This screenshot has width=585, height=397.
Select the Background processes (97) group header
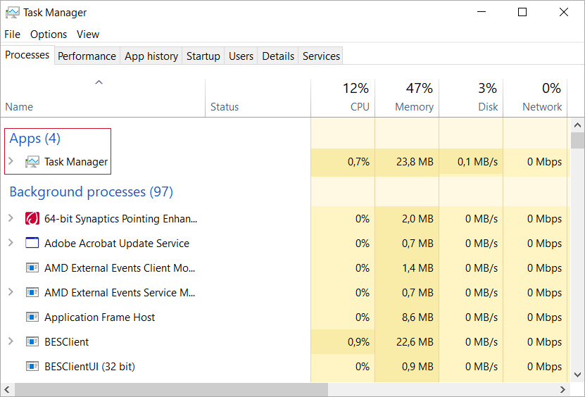pos(91,192)
